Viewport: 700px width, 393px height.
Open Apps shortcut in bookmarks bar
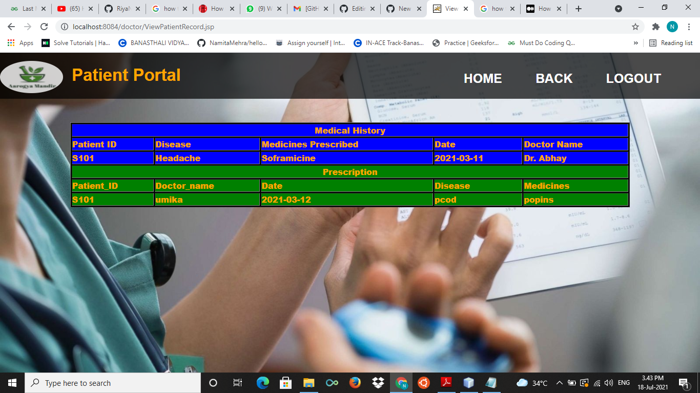(20, 43)
